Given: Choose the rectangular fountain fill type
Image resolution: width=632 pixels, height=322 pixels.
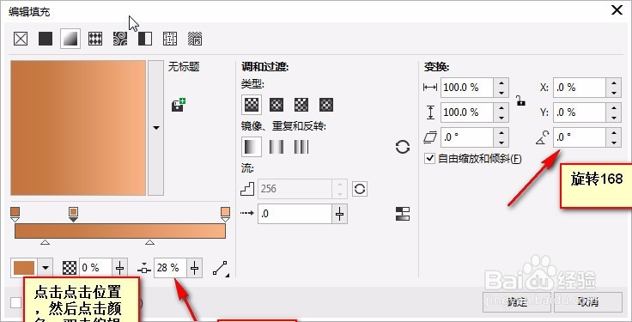Looking at the screenshot, I should [x=326, y=105].
